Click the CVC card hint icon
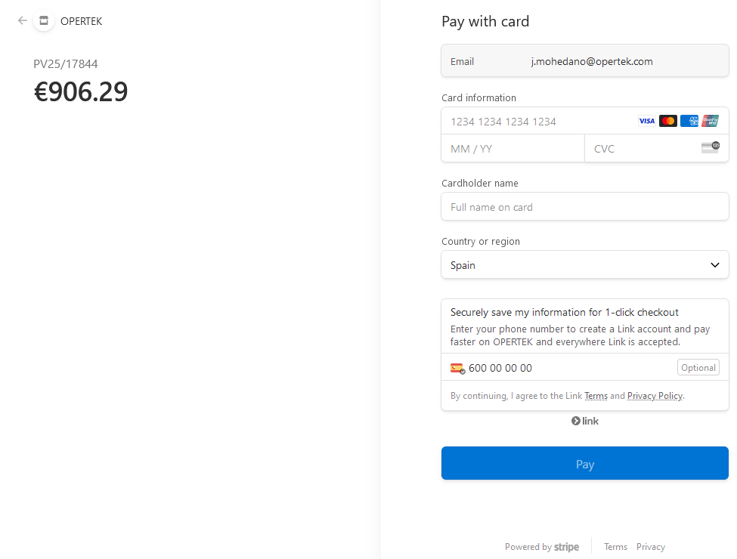737x559 pixels. pos(711,147)
